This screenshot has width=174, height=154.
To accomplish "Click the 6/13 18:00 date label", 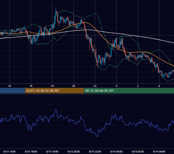I will pyautogui.click(x=52, y=151).
